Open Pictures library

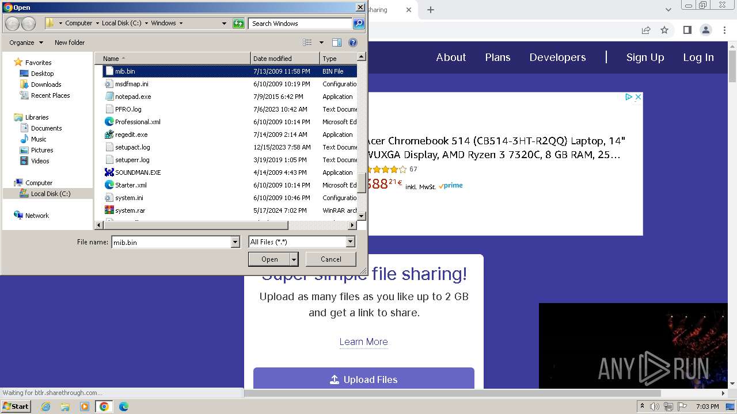42,150
